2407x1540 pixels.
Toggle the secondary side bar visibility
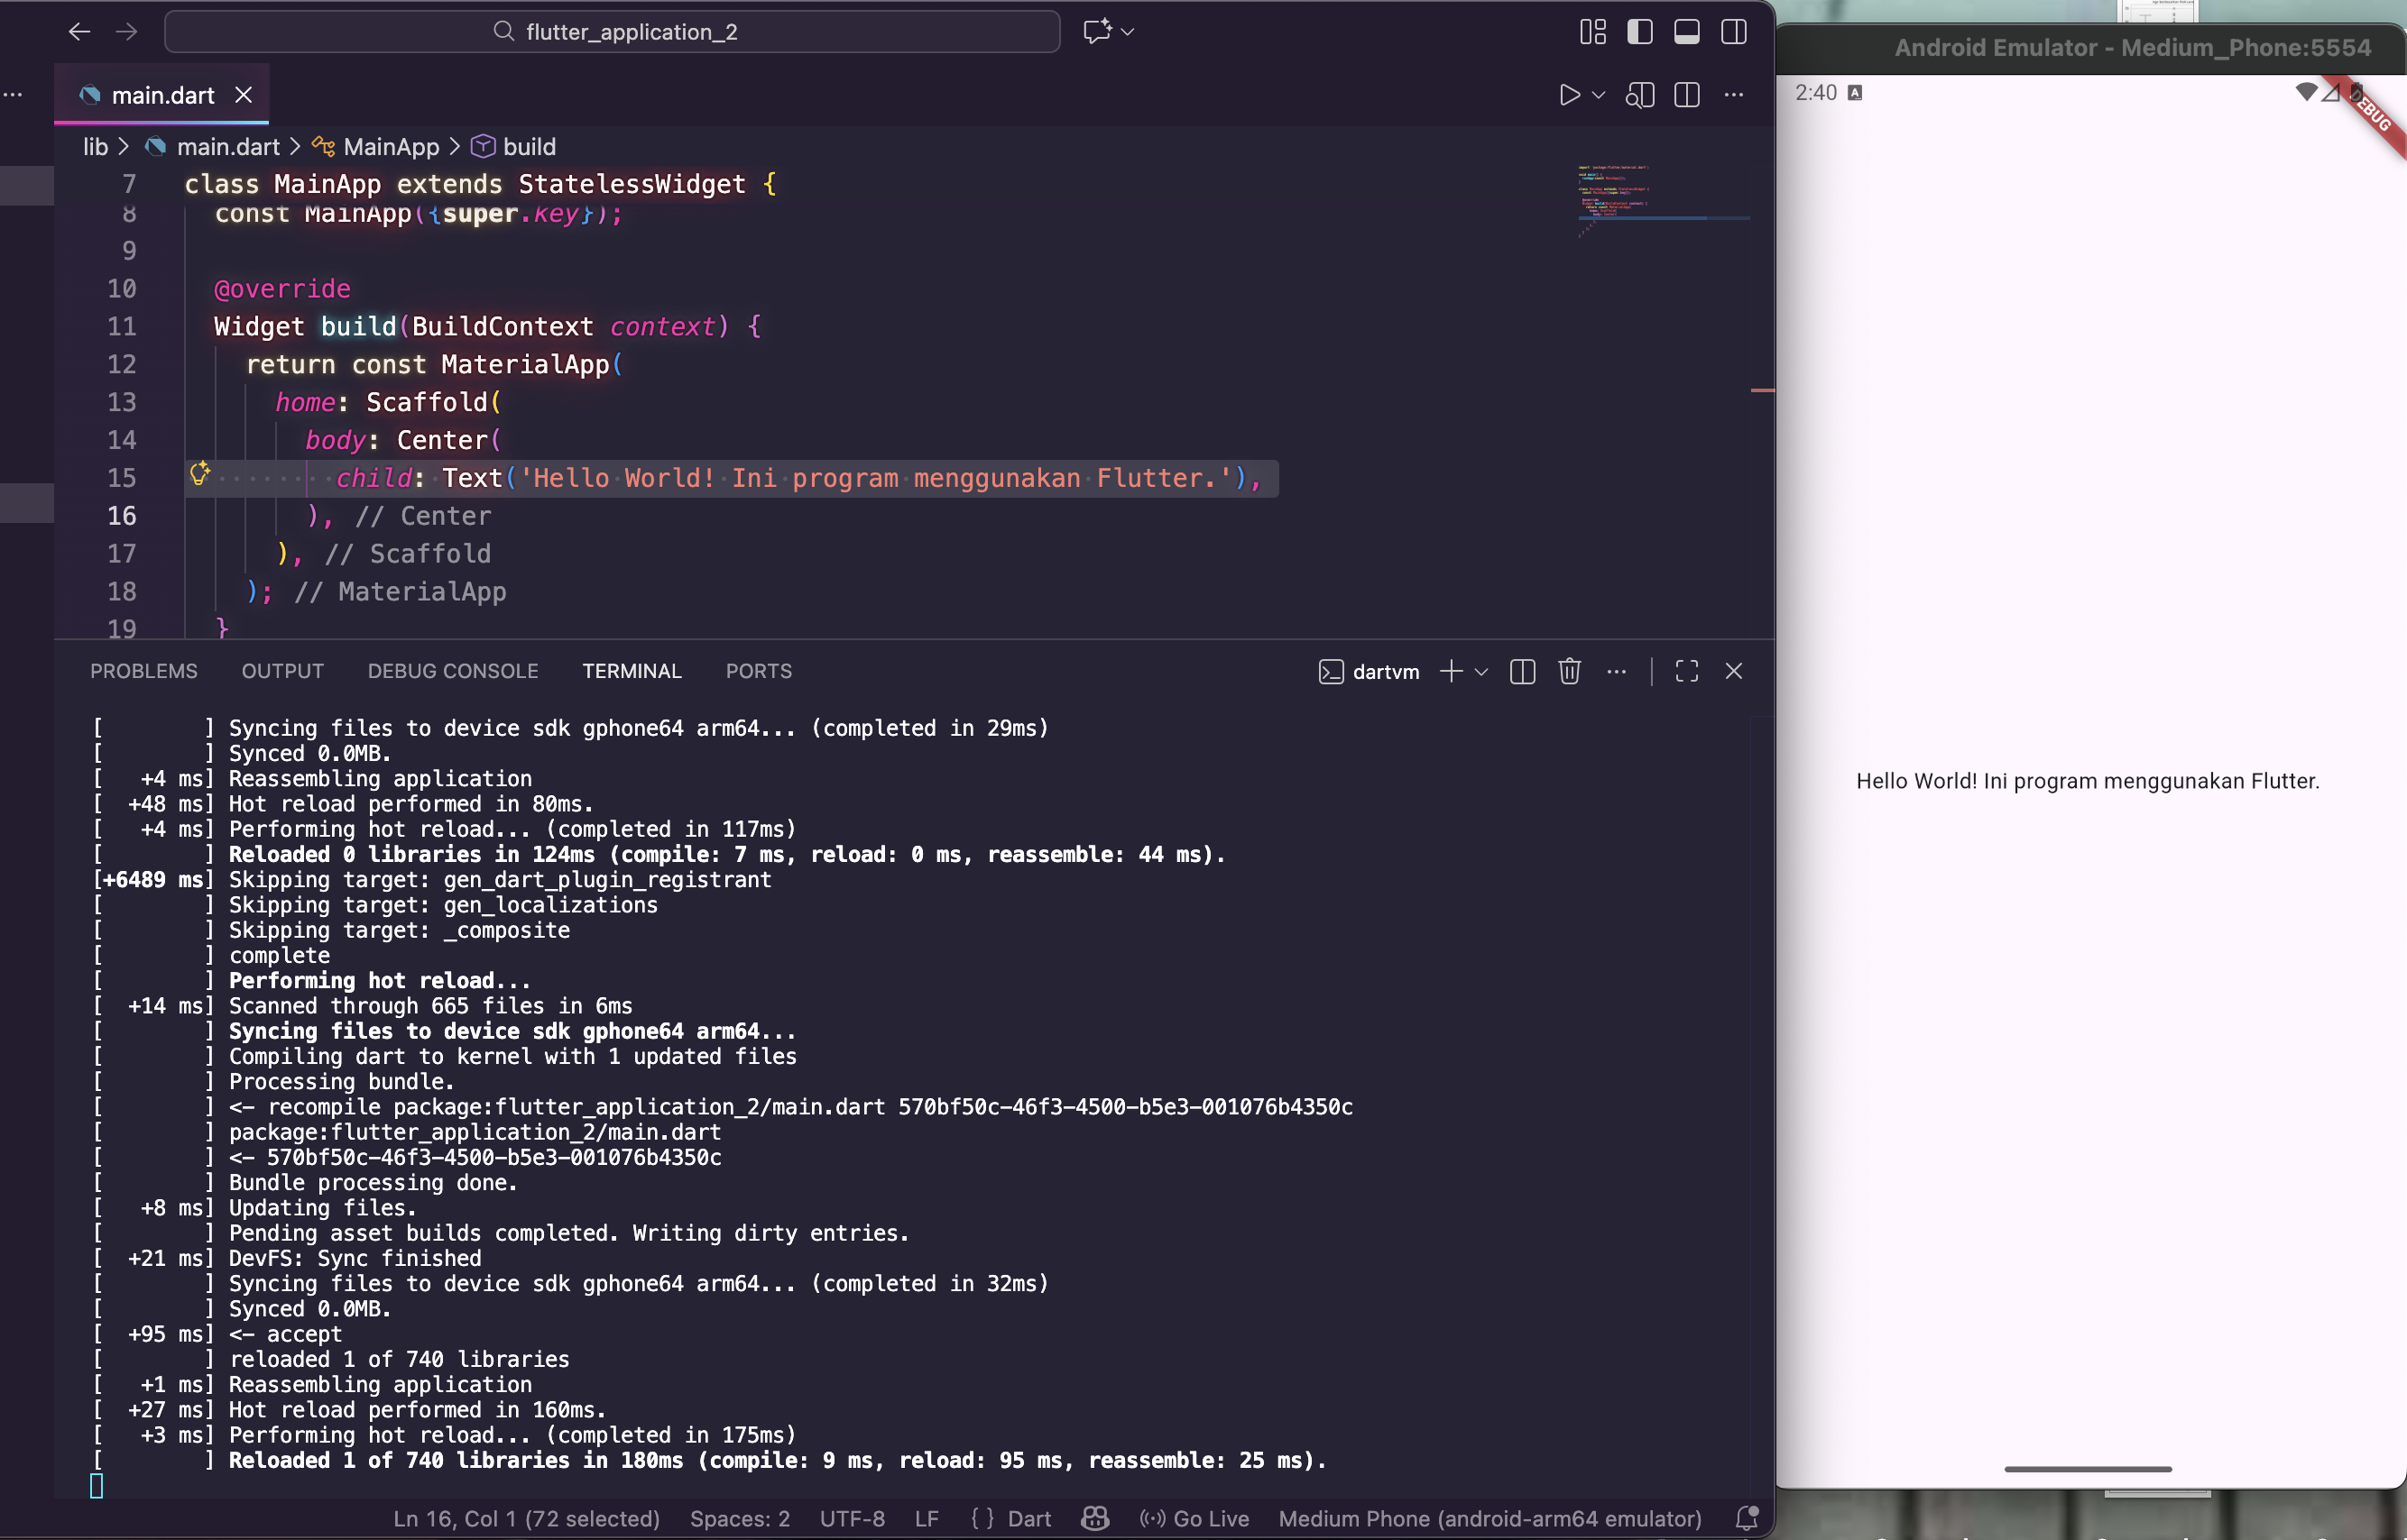click(1734, 32)
